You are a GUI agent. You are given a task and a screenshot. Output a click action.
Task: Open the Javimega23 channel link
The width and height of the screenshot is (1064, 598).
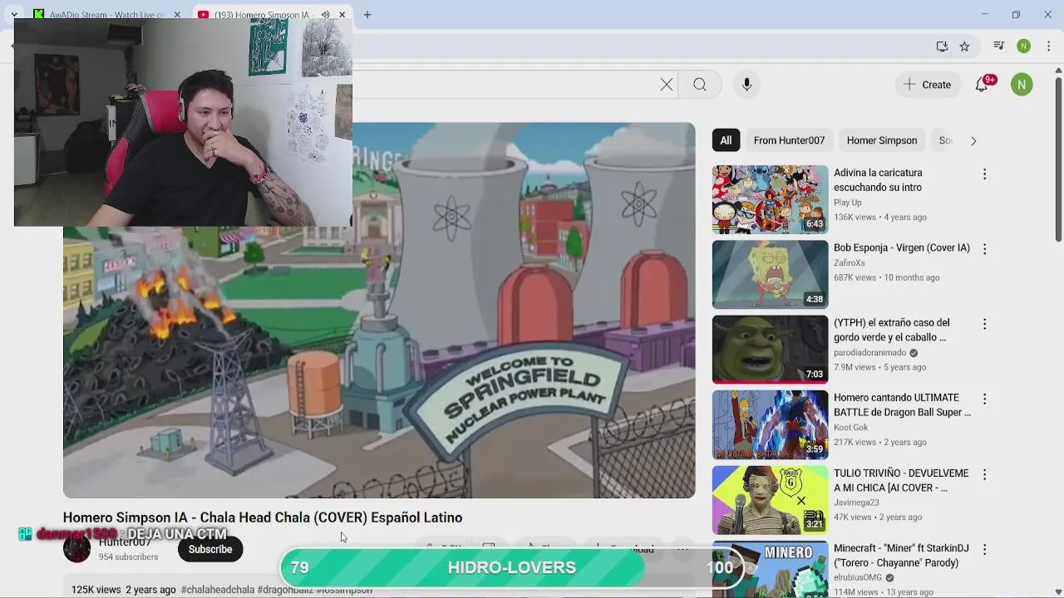pos(856,502)
